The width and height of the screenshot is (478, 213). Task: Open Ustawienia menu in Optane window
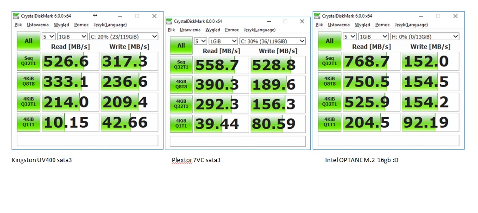tap(340, 25)
